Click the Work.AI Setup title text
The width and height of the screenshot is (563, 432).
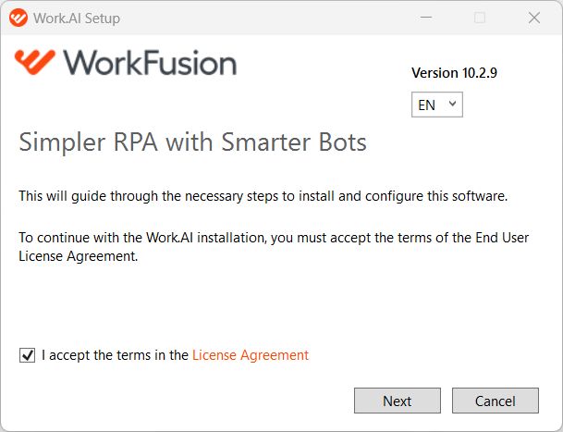(77, 19)
